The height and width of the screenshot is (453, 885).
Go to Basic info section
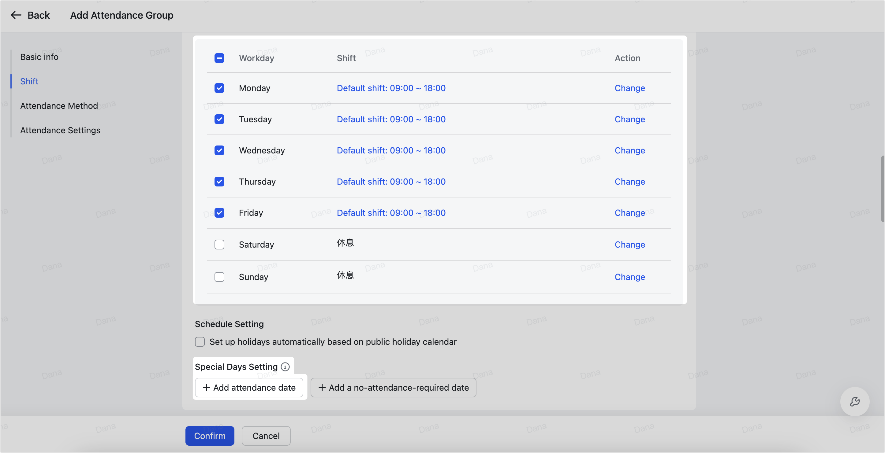point(39,57)
